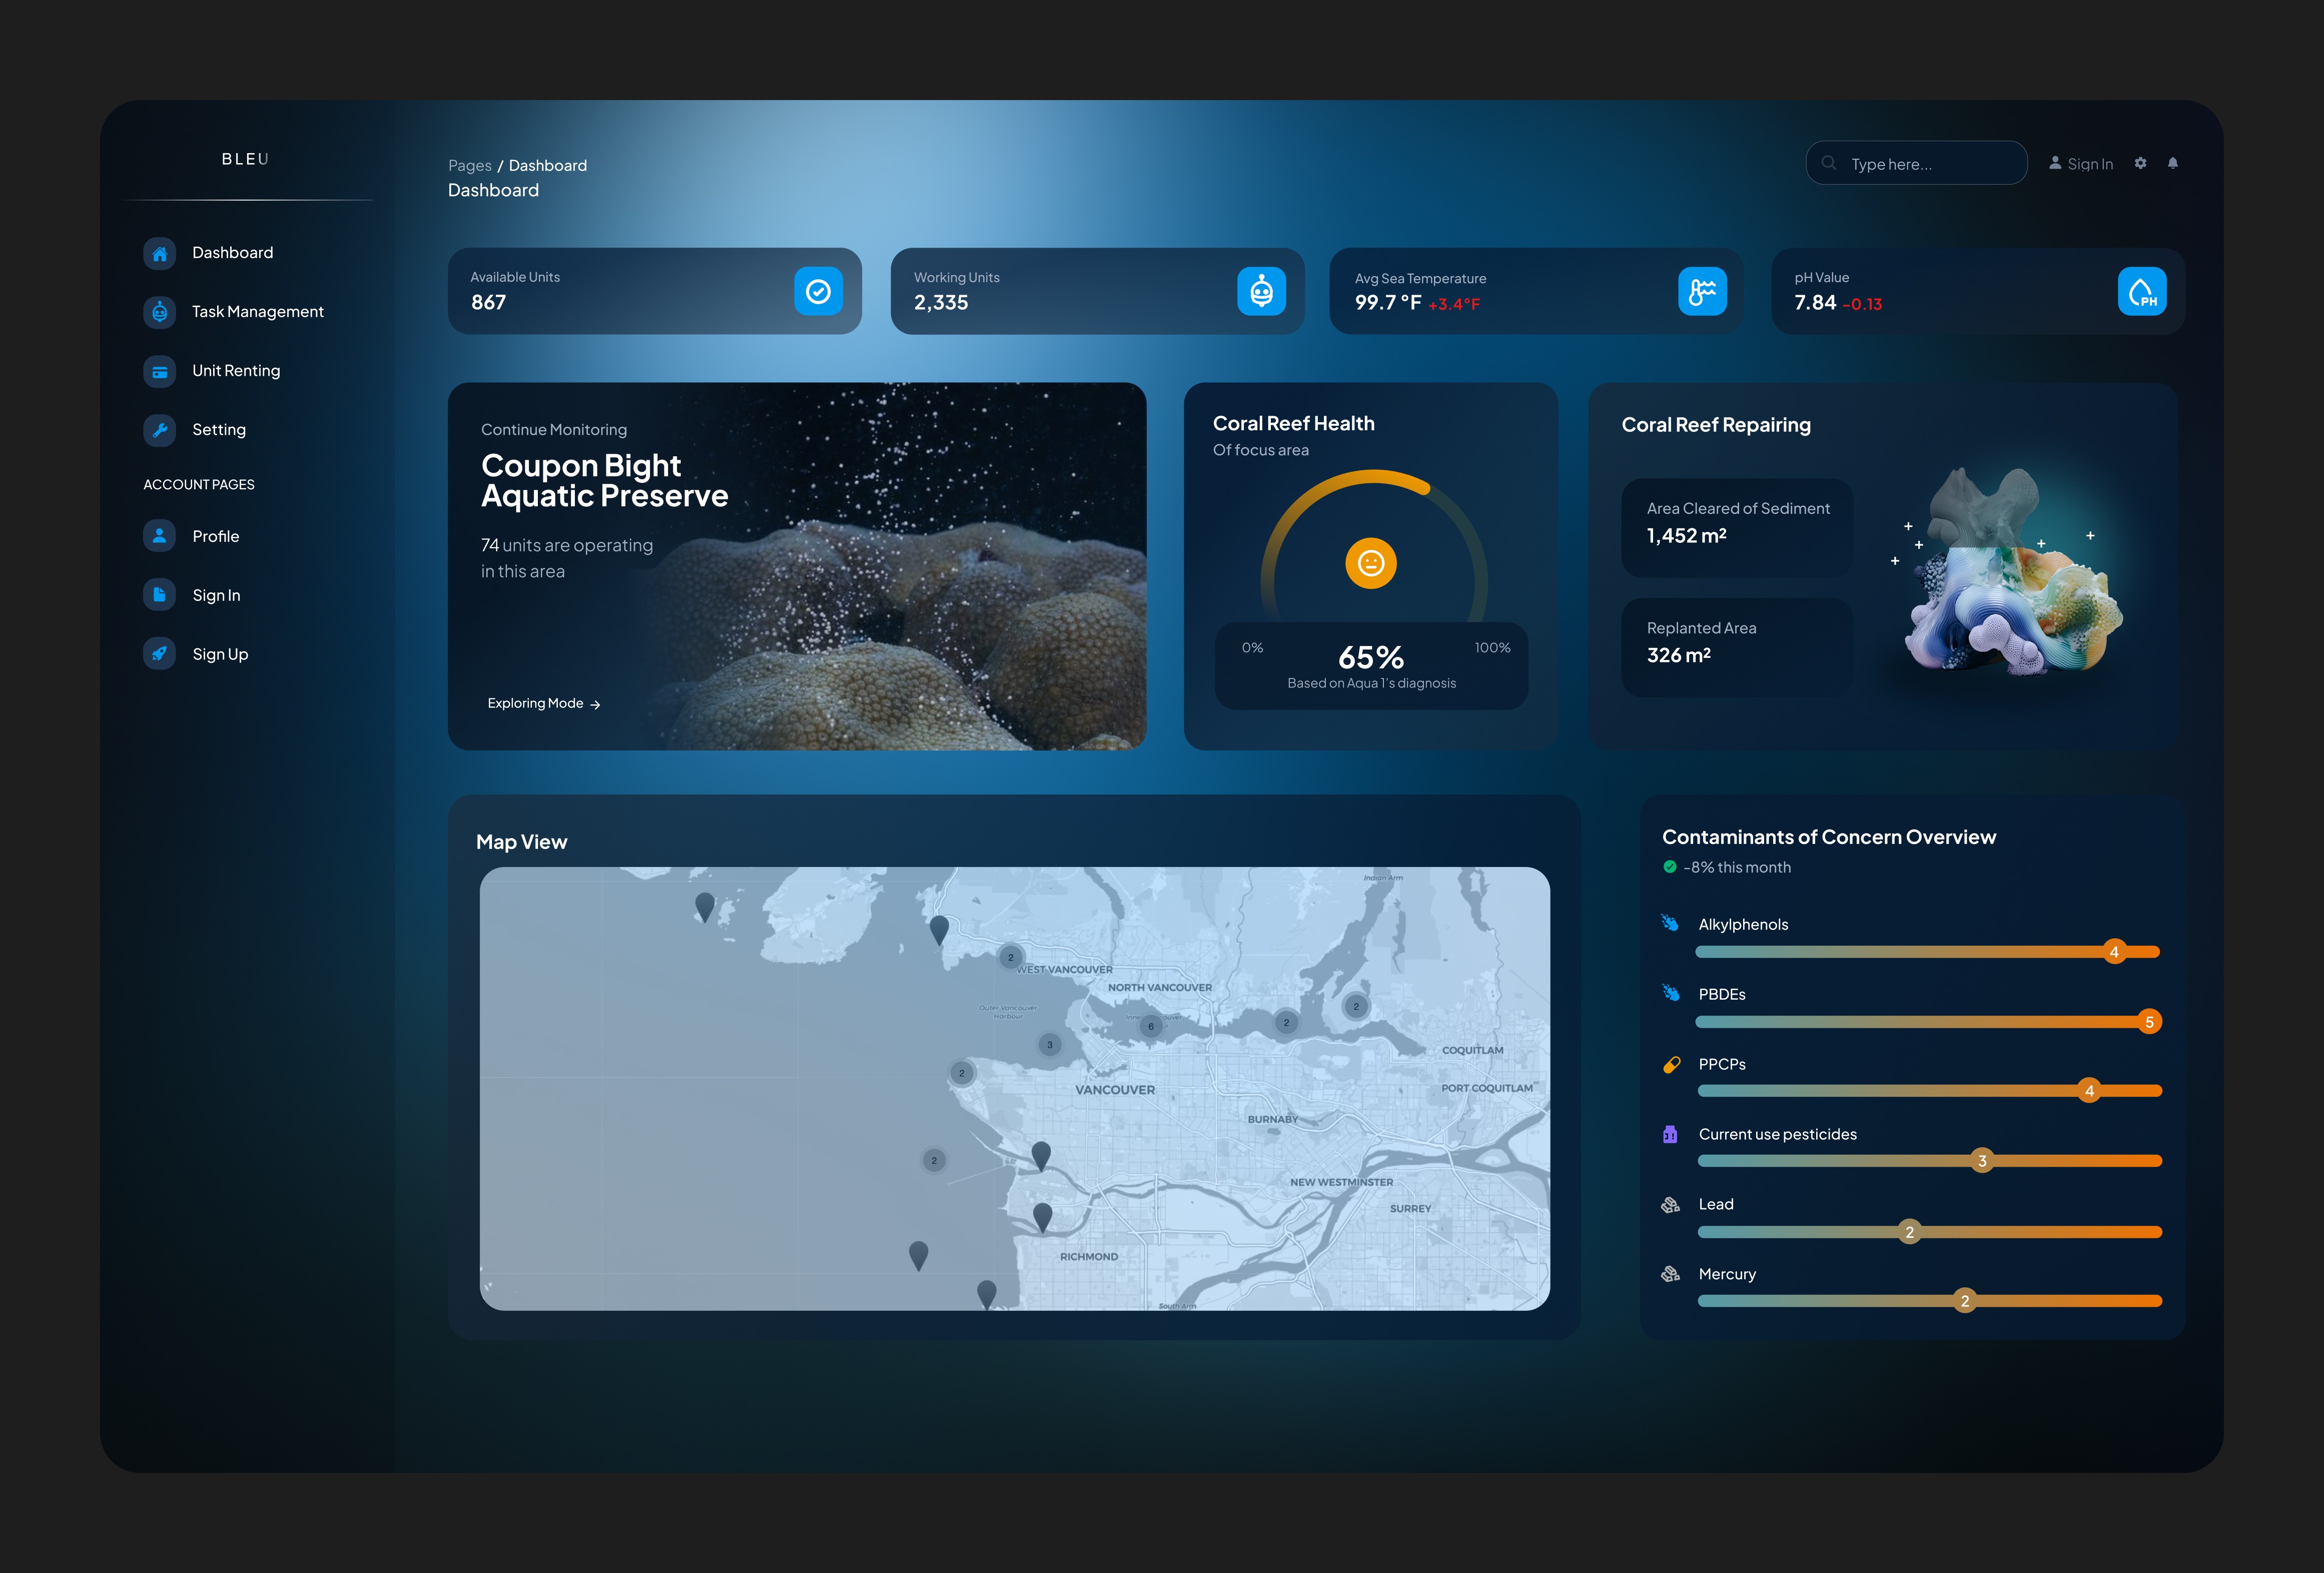
Task: Click the pH Value droplet icon
Action: coord(2141,291)
